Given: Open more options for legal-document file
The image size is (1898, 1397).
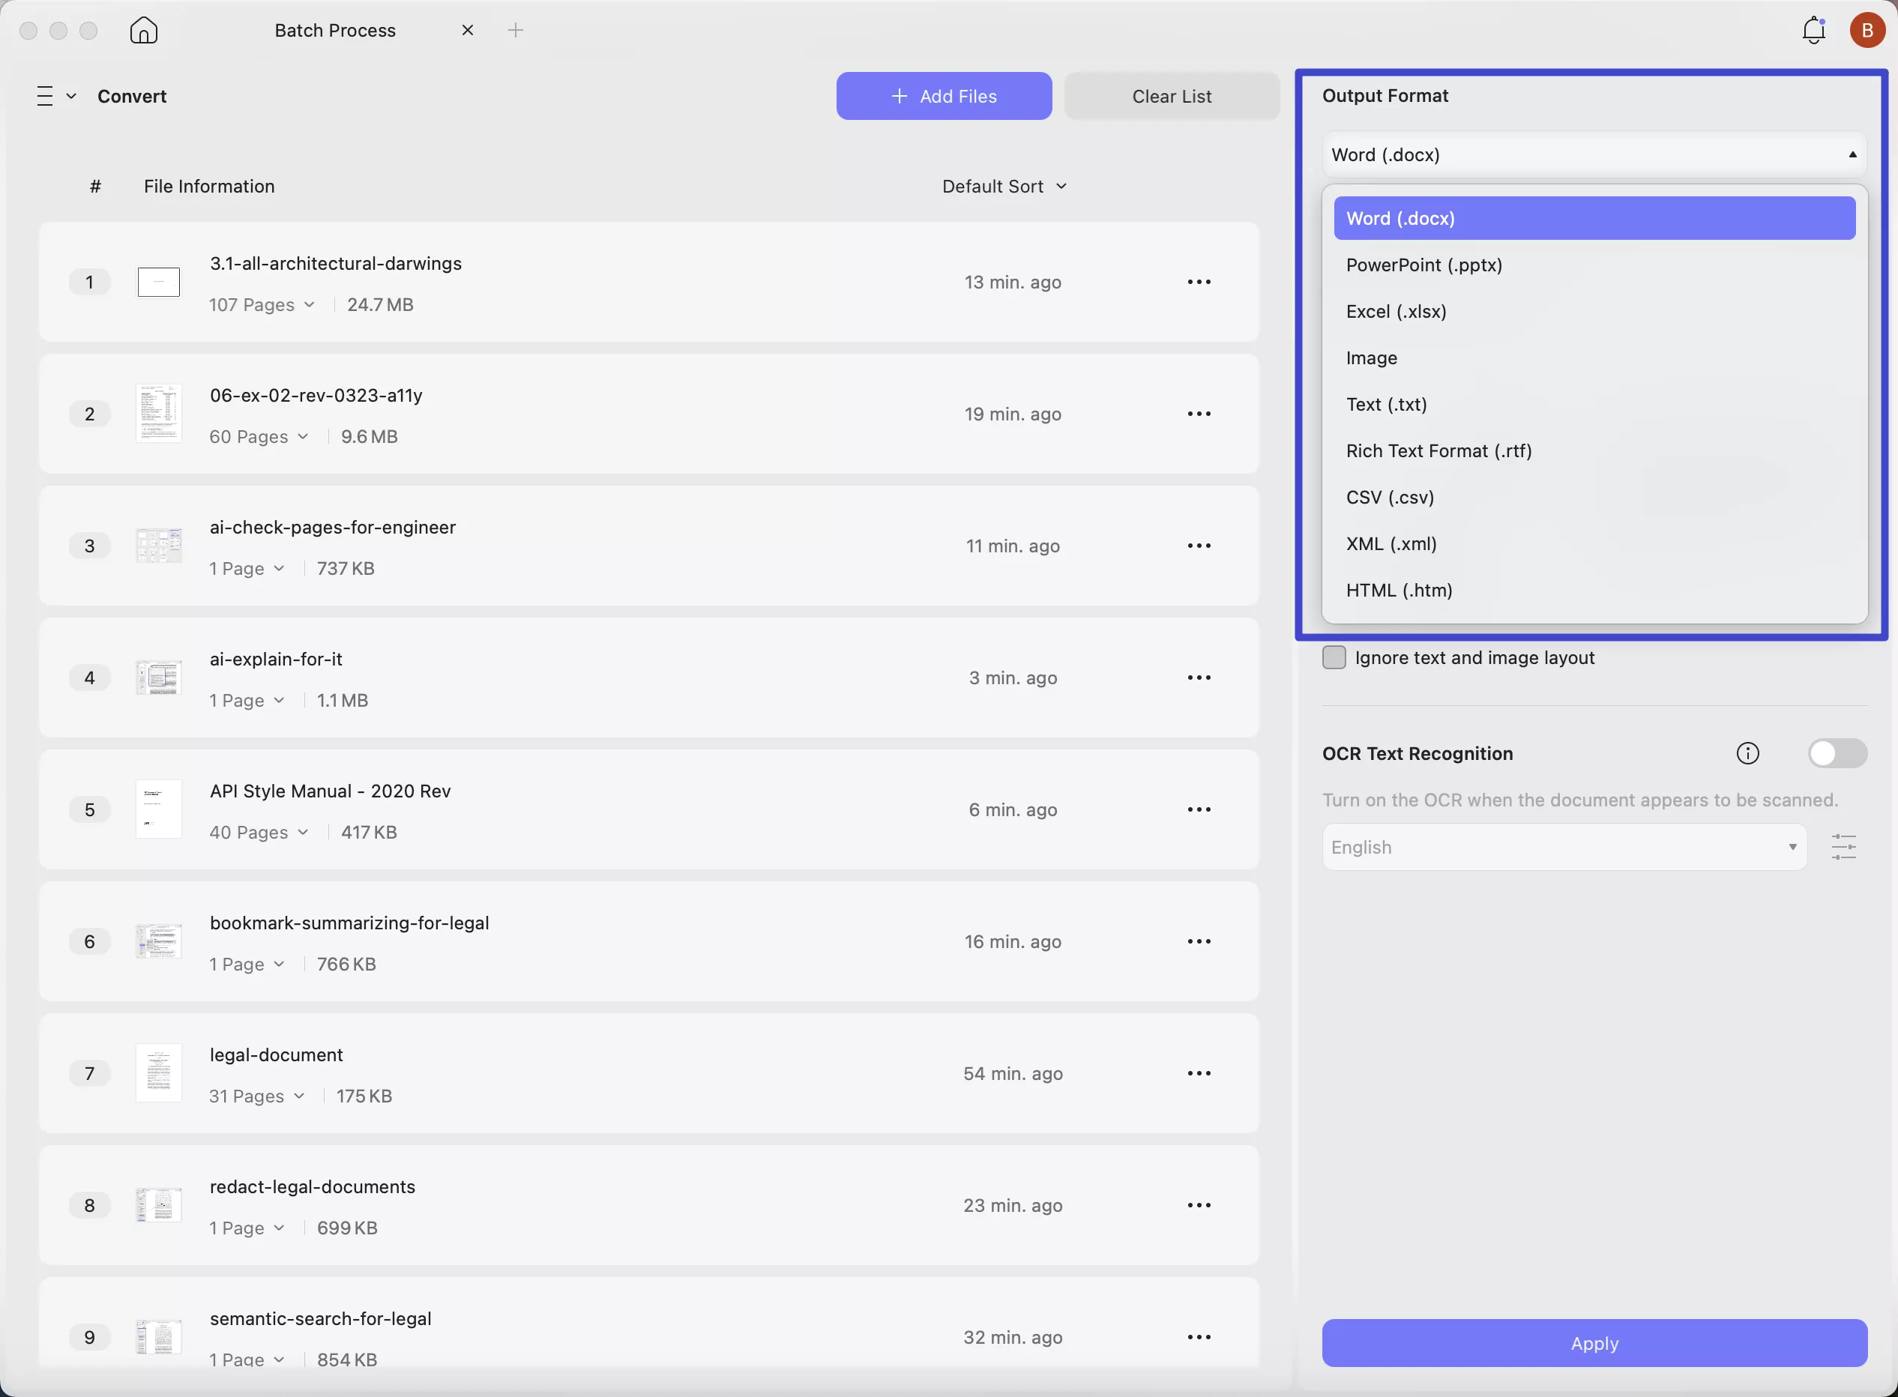Looking at the screenshot, I should pyautogui.click(x=1199, y=1073).
